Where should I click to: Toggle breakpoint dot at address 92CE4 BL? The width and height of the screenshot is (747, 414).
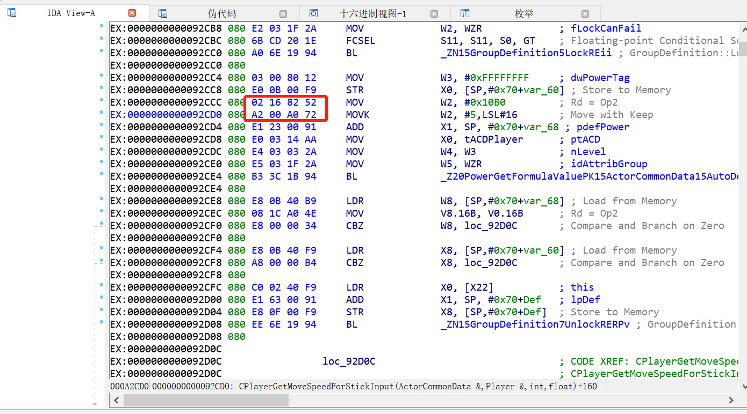click(x=102, y=174)
